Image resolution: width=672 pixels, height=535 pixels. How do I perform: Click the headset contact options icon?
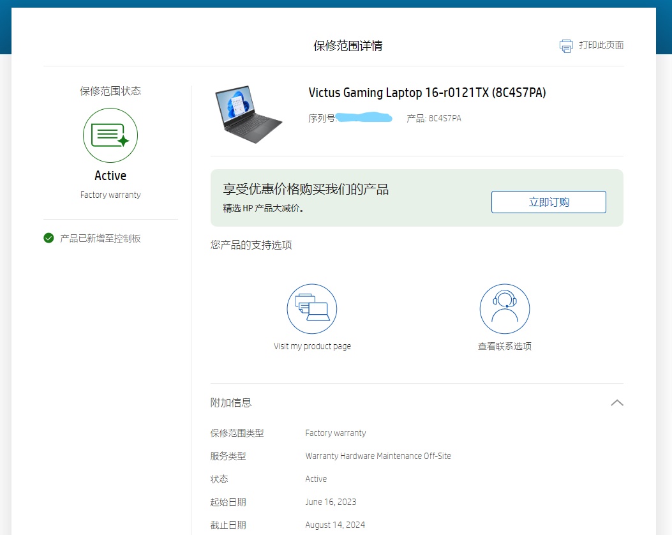(x=505, y=308)
